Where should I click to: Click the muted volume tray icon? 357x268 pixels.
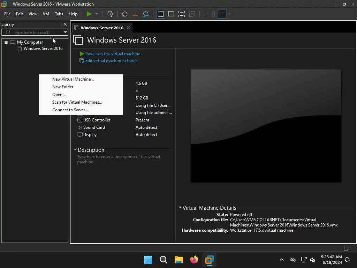click(313, 260)
